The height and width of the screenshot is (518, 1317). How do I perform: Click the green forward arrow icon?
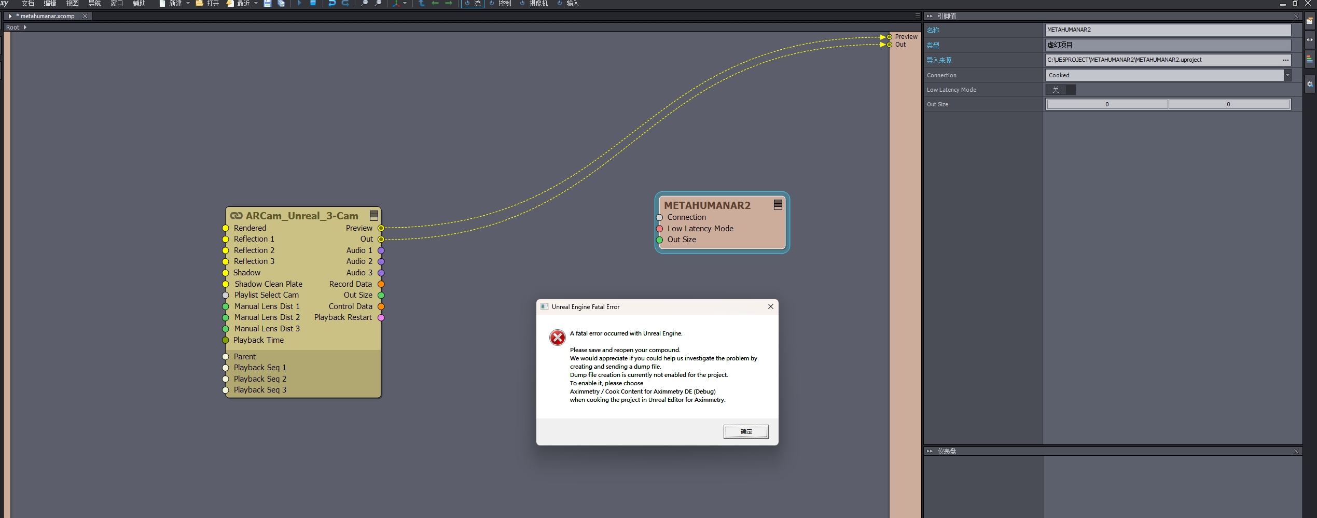click(449, 3)
